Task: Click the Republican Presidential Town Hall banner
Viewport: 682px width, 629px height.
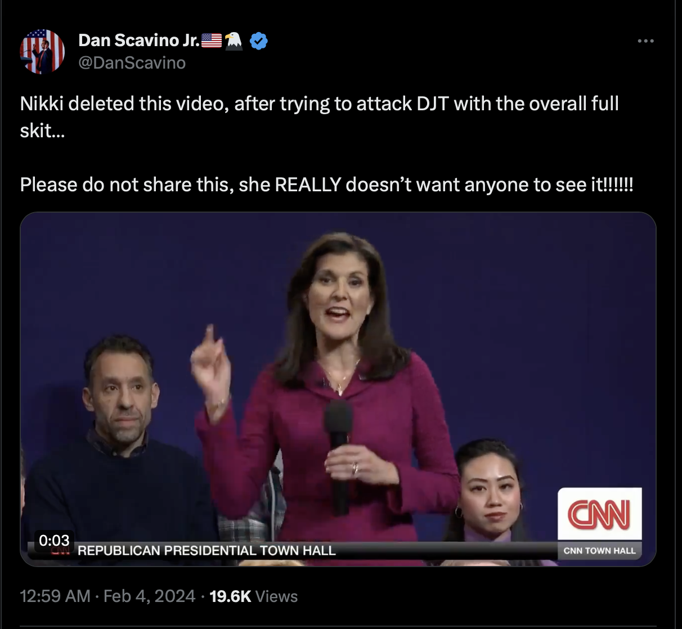Action: point(207,551)
